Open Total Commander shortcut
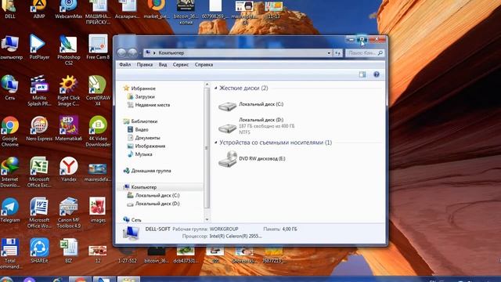501x282 pixels. tap(9, 254)
